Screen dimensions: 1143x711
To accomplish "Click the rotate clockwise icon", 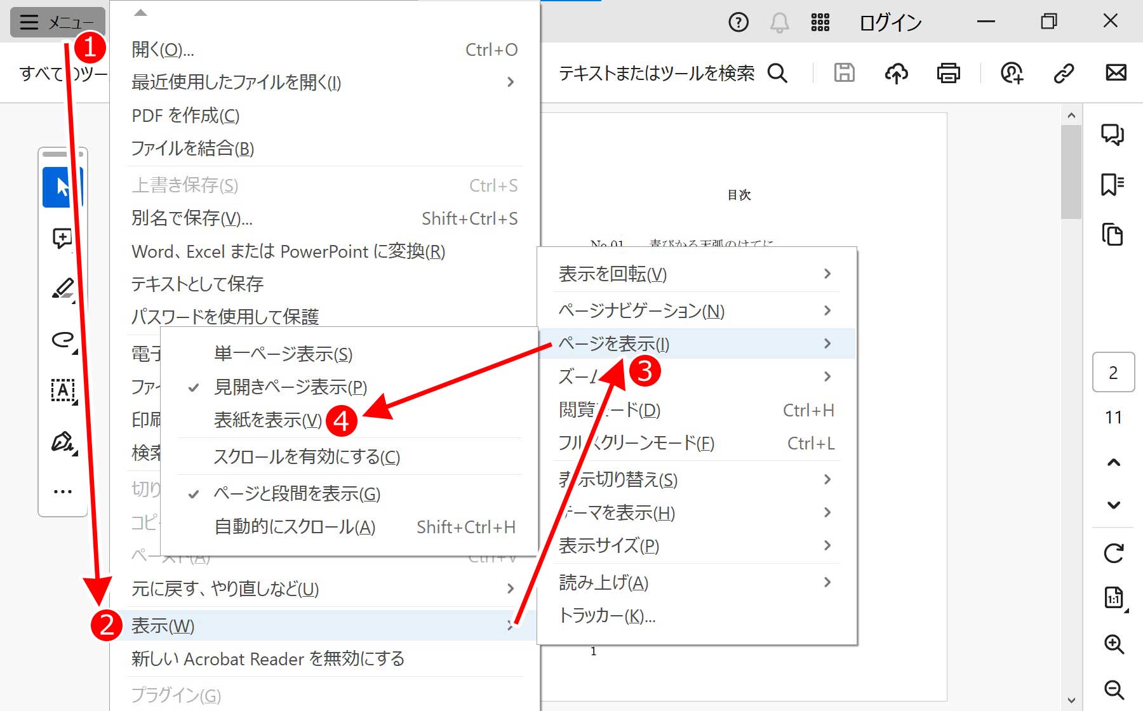I will pyautogui.click(x=1113, y=553).
